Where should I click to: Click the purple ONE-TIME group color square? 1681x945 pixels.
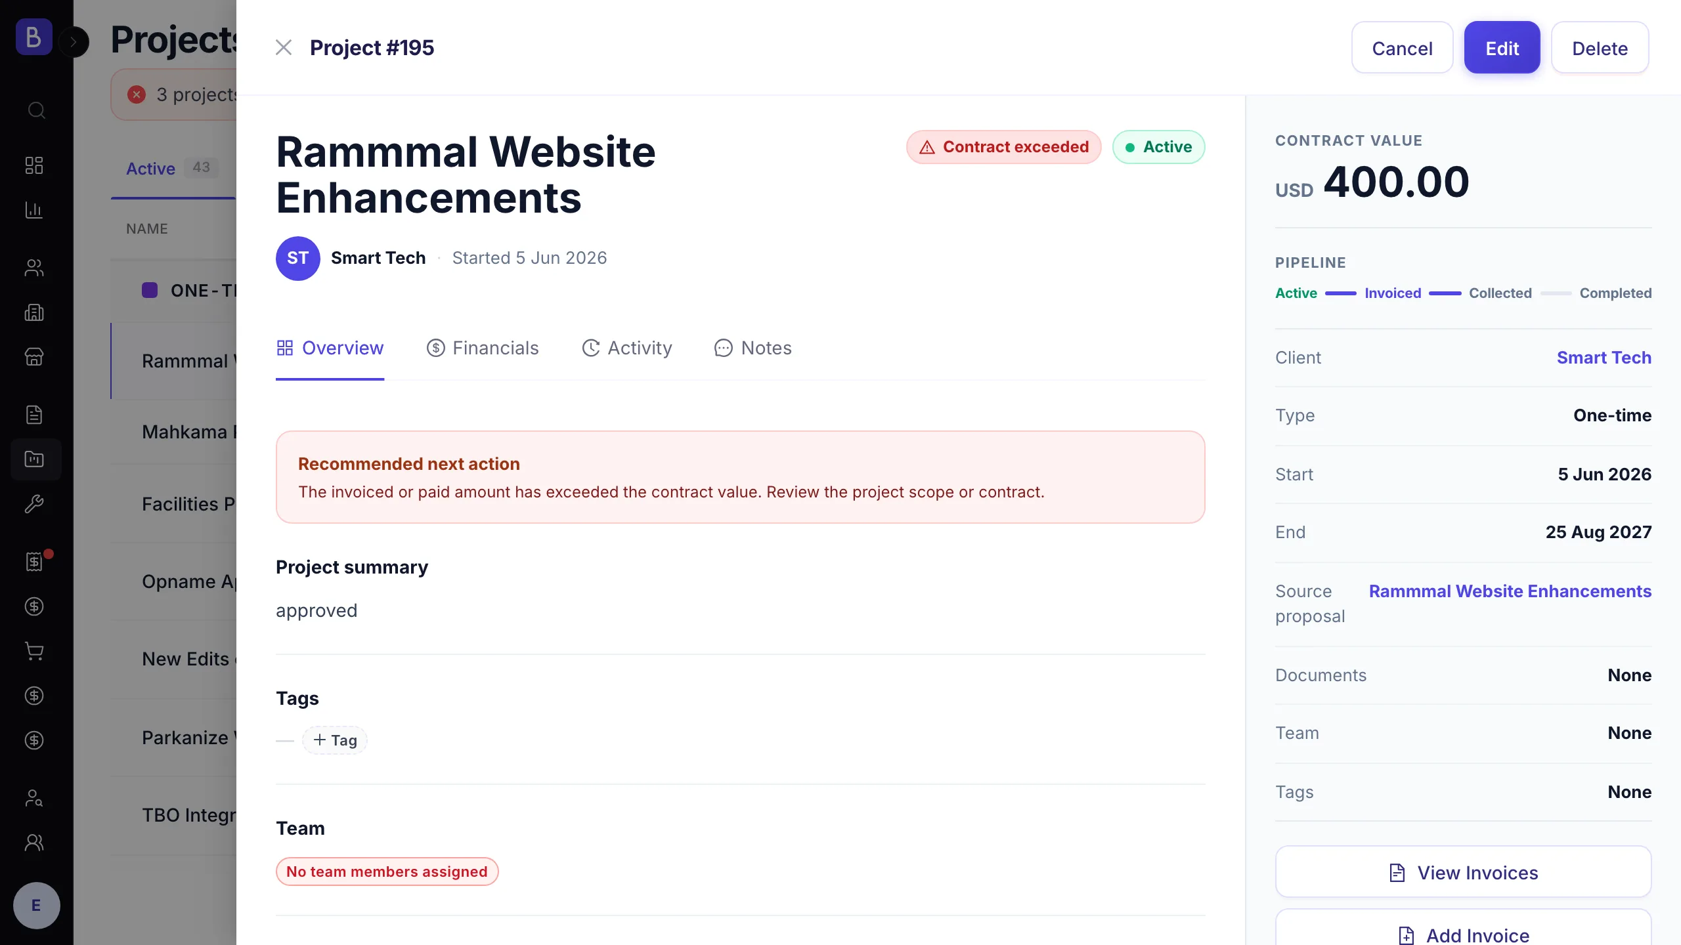[150, 290]
